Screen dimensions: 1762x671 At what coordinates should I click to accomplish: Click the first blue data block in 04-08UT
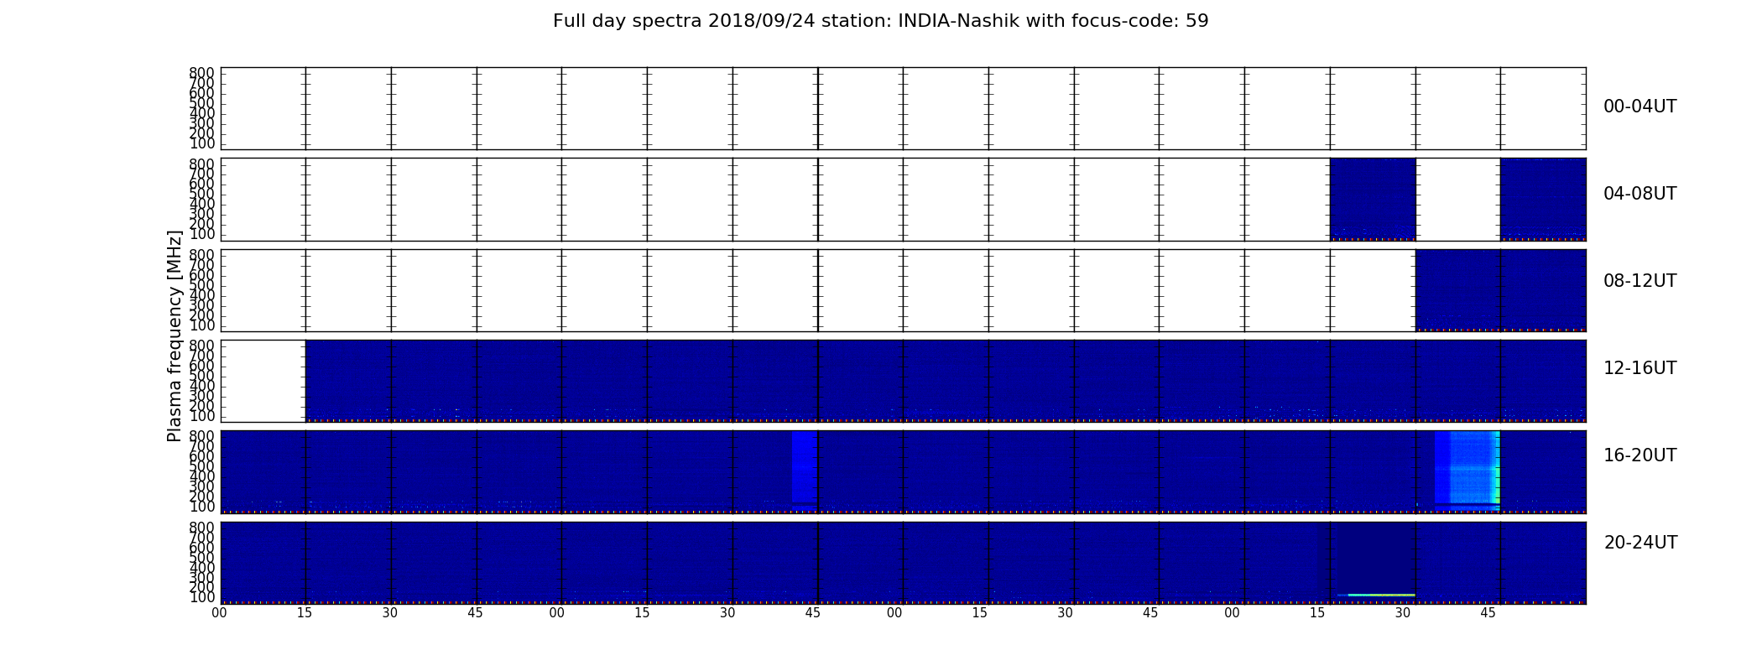(1373, 199)
